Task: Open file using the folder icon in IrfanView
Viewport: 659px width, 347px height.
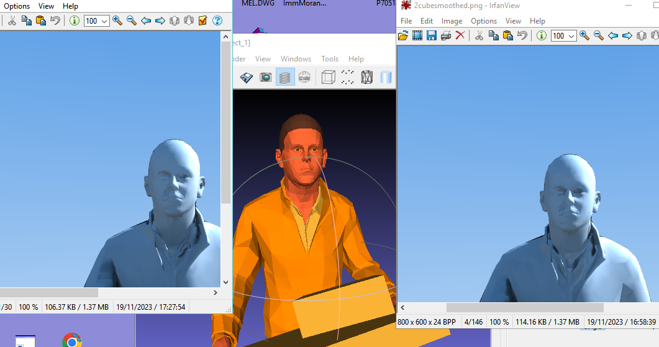Action: (x=403, y=36)
